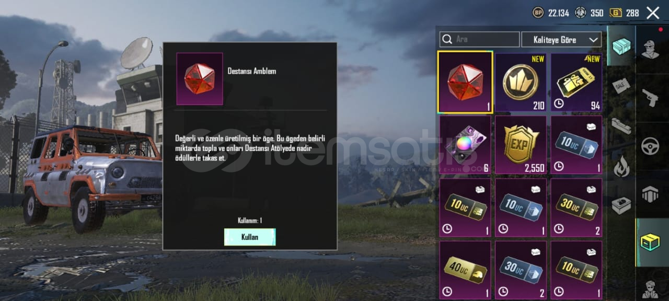Select the gold crown coin item with 210
Screen dimensions: 669x301
[x=521, y=82]
